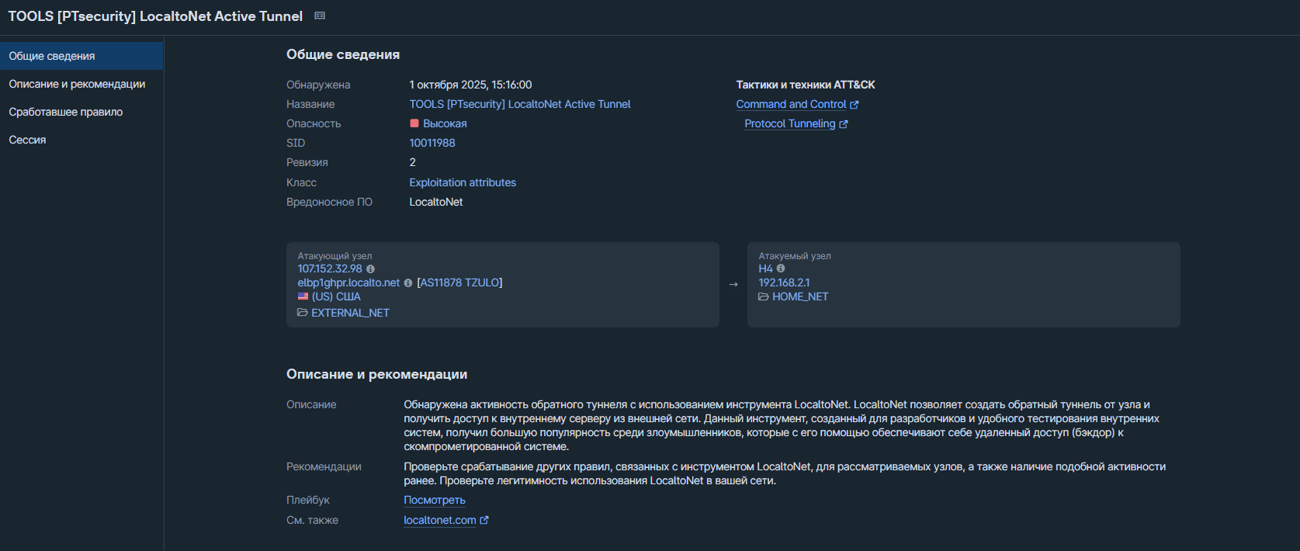Select attacked node IP 192.168.2.1
Image resolution: width=1300 pixels, height=551 pixels.
point(784,282)
